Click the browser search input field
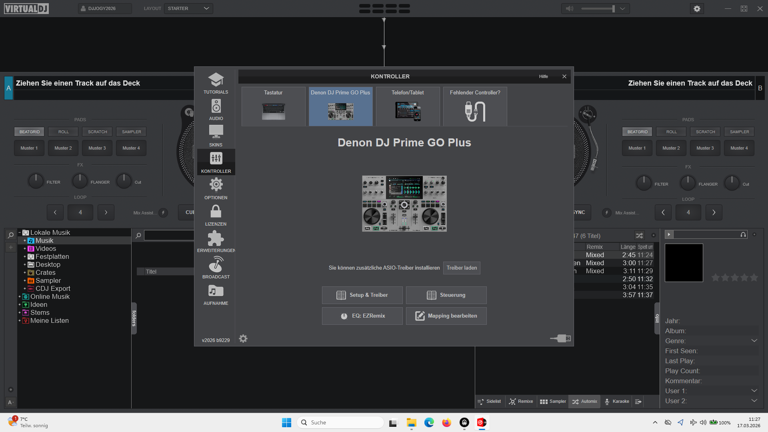This screenshot has width=768, height=432. 169,236
